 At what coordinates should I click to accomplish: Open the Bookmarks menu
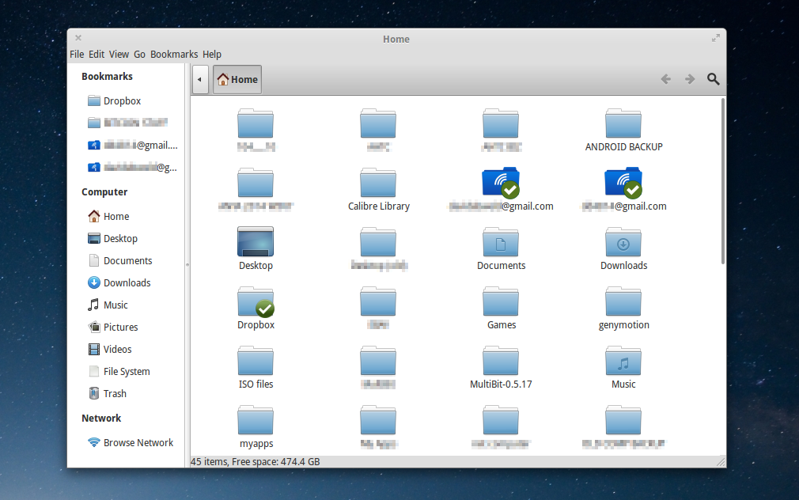pyautogui.click(x=174, y=55)
